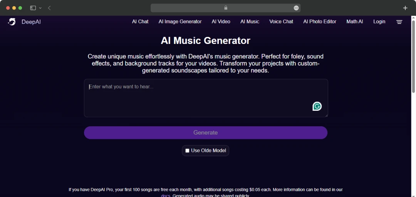Open AI Photo Editor page
Screen dimensions: 416x197
point(320,22)
